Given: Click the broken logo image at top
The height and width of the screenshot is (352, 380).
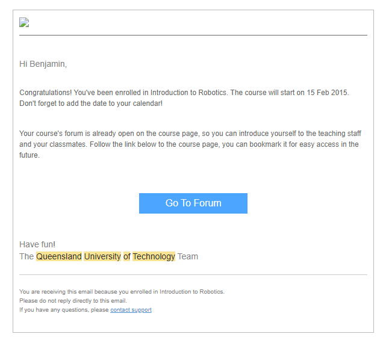Looking at the screenshot, I should click(24, 23).
